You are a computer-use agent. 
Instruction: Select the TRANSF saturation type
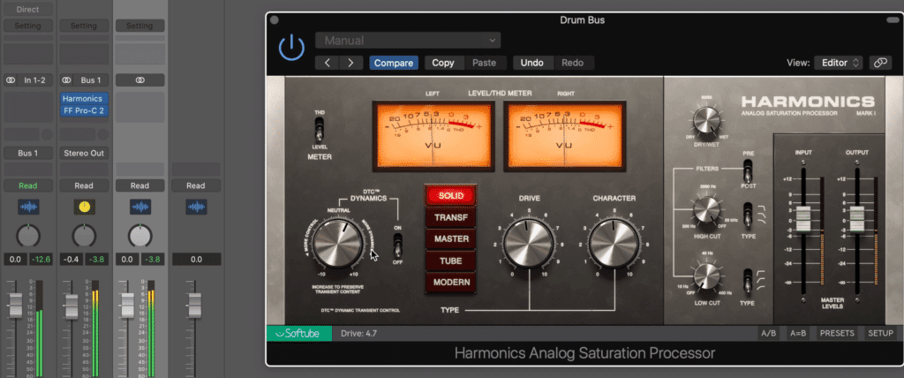(451, 217)
